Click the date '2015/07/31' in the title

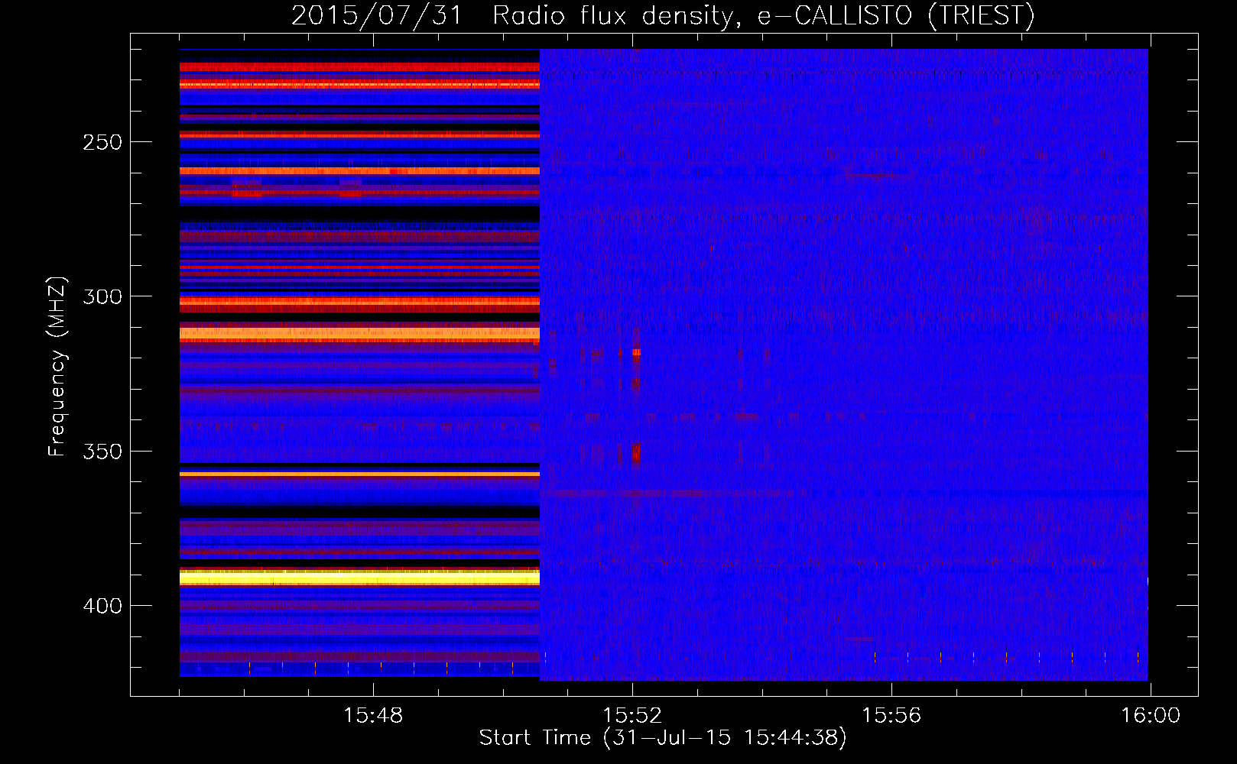click(376, 15)
